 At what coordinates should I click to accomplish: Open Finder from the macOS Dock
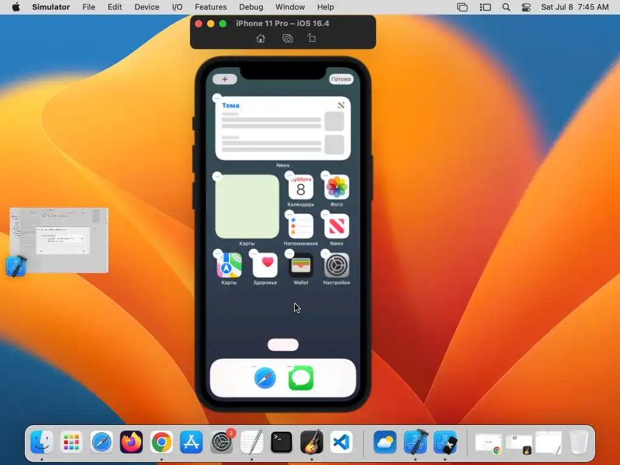(42, 441)
